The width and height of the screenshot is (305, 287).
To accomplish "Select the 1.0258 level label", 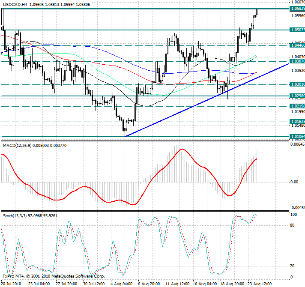I will pos(297,96).
